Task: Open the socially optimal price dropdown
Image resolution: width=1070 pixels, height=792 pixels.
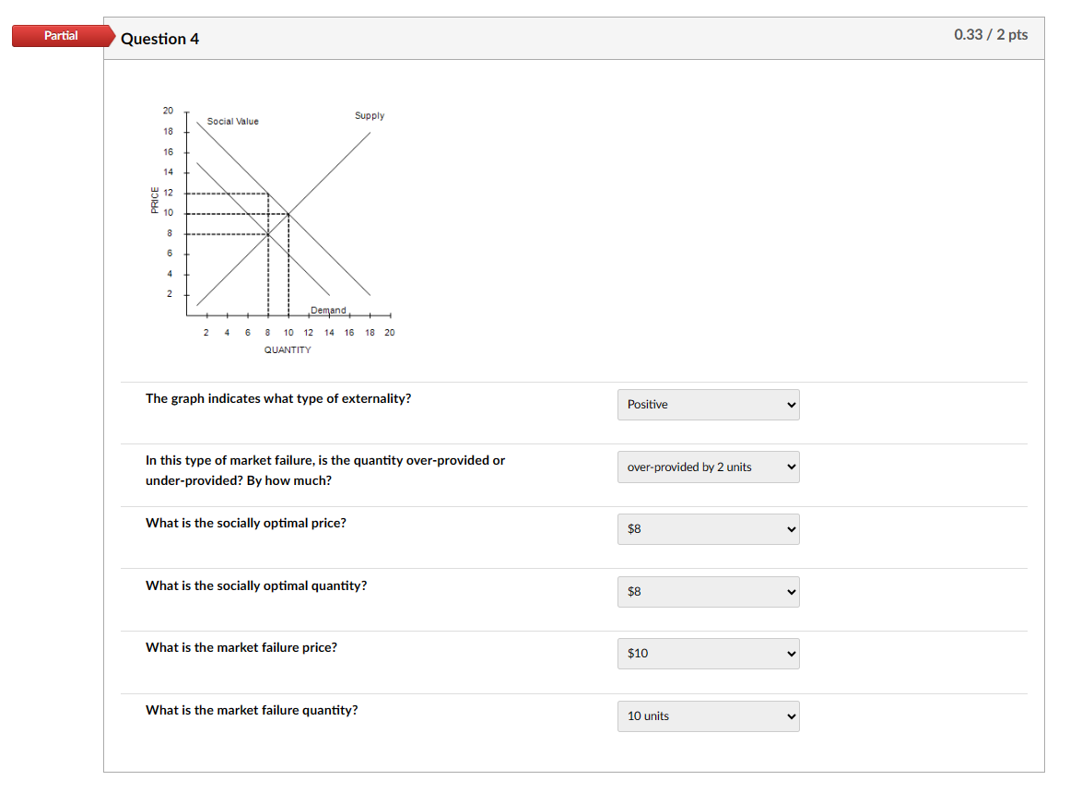Action: click(707, 529)
